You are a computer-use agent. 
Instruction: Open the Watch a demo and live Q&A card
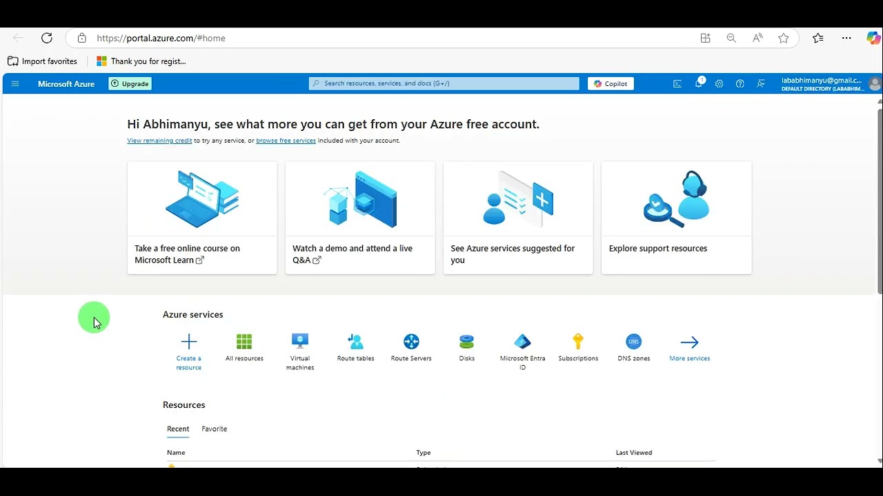coord(360,218)
